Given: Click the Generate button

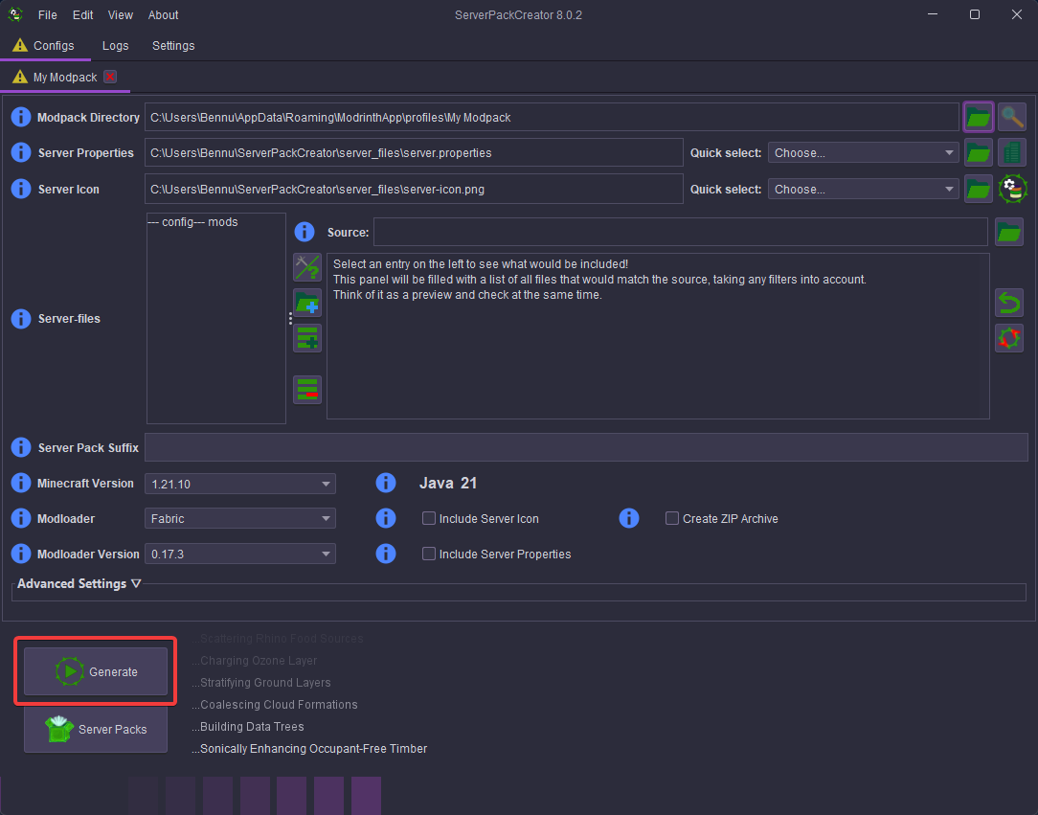Looking at the screenshot, I should coord(96,671).
